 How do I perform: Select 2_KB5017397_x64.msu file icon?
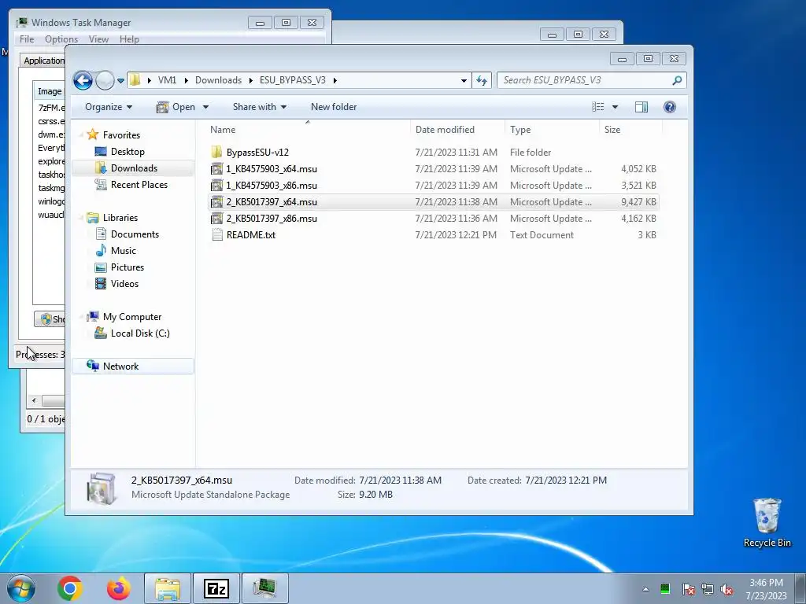click(216, 202)
